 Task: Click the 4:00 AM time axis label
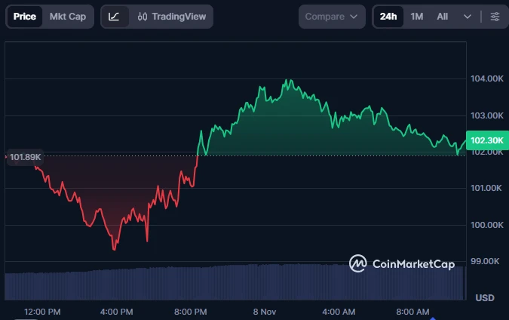[x=339, y=312]
